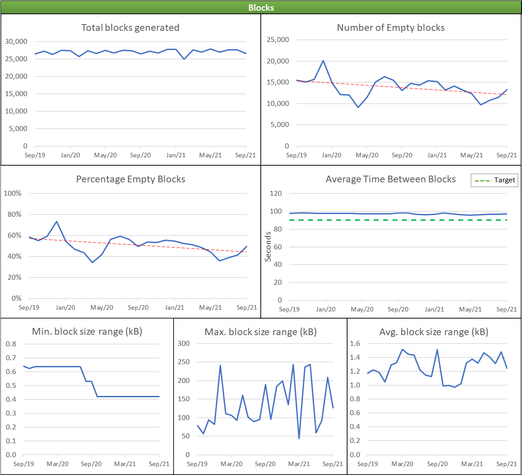Click the 80 label on Average Time axis
The width and height of the screenshot is (522, 475).
coord(278,229)
